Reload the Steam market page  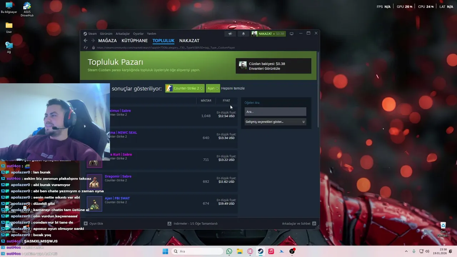85,47
